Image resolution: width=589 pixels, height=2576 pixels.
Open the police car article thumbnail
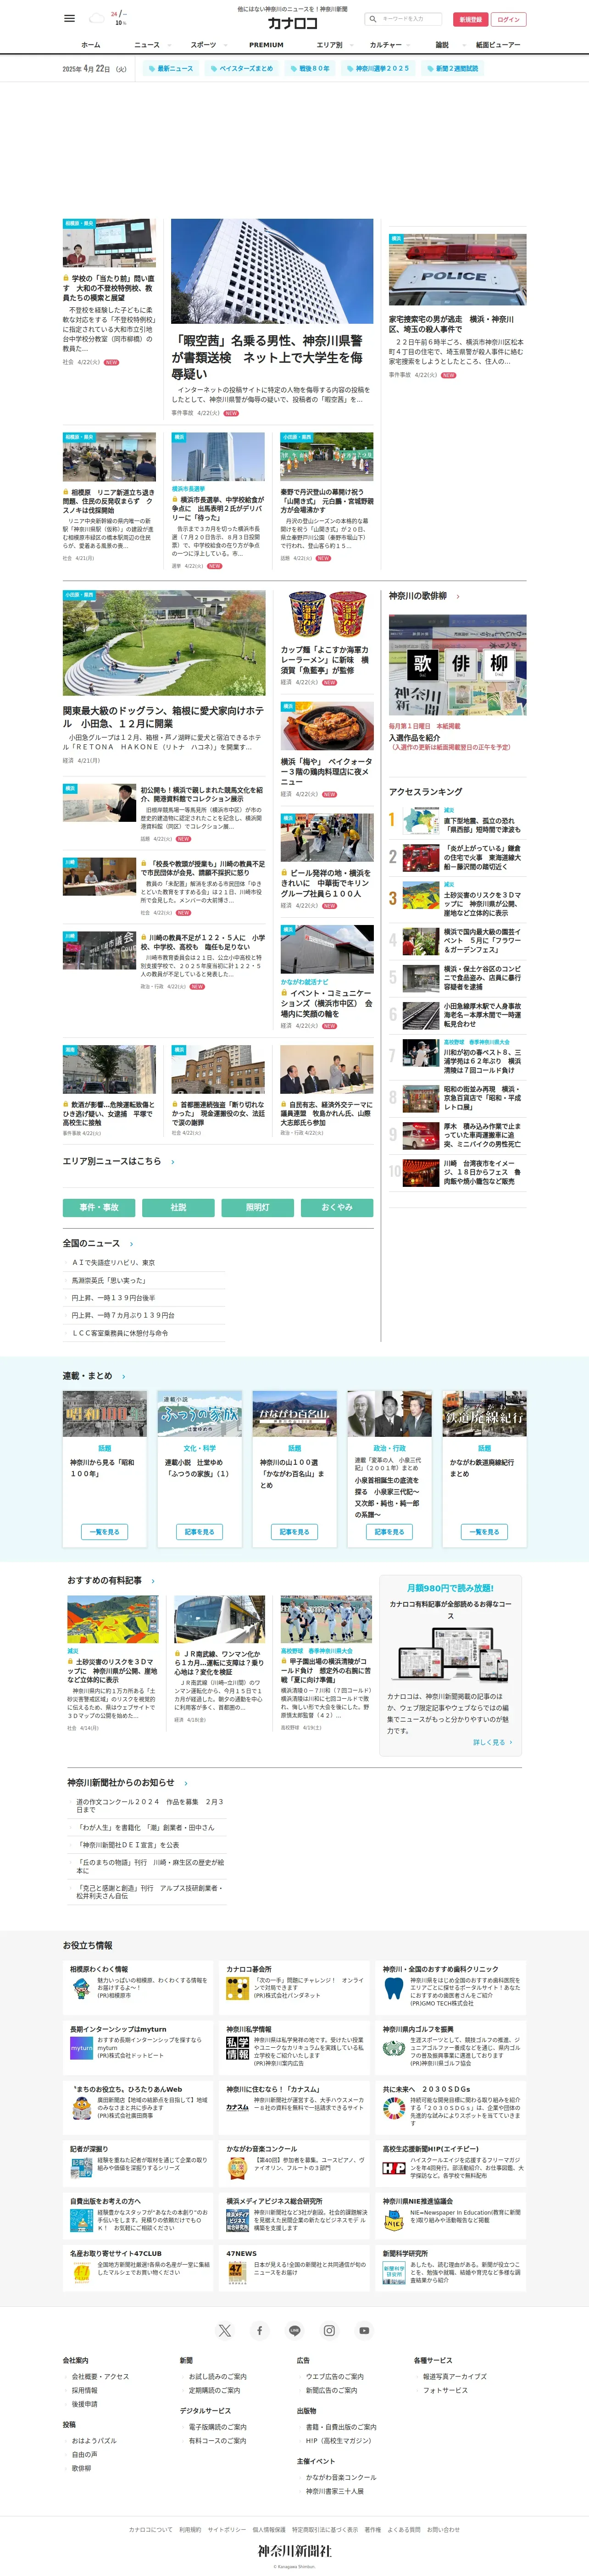pos(458,271)
